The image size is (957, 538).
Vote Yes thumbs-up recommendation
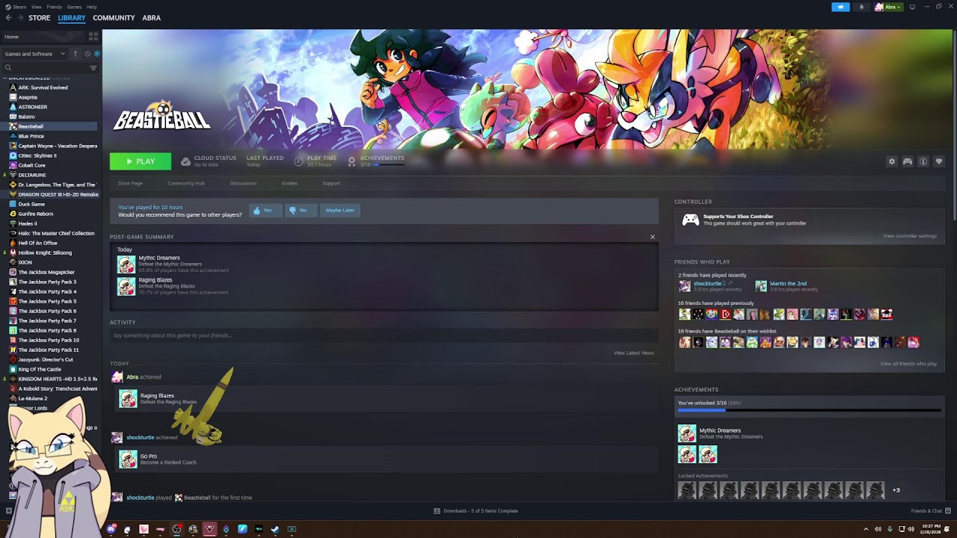[265, 210]
